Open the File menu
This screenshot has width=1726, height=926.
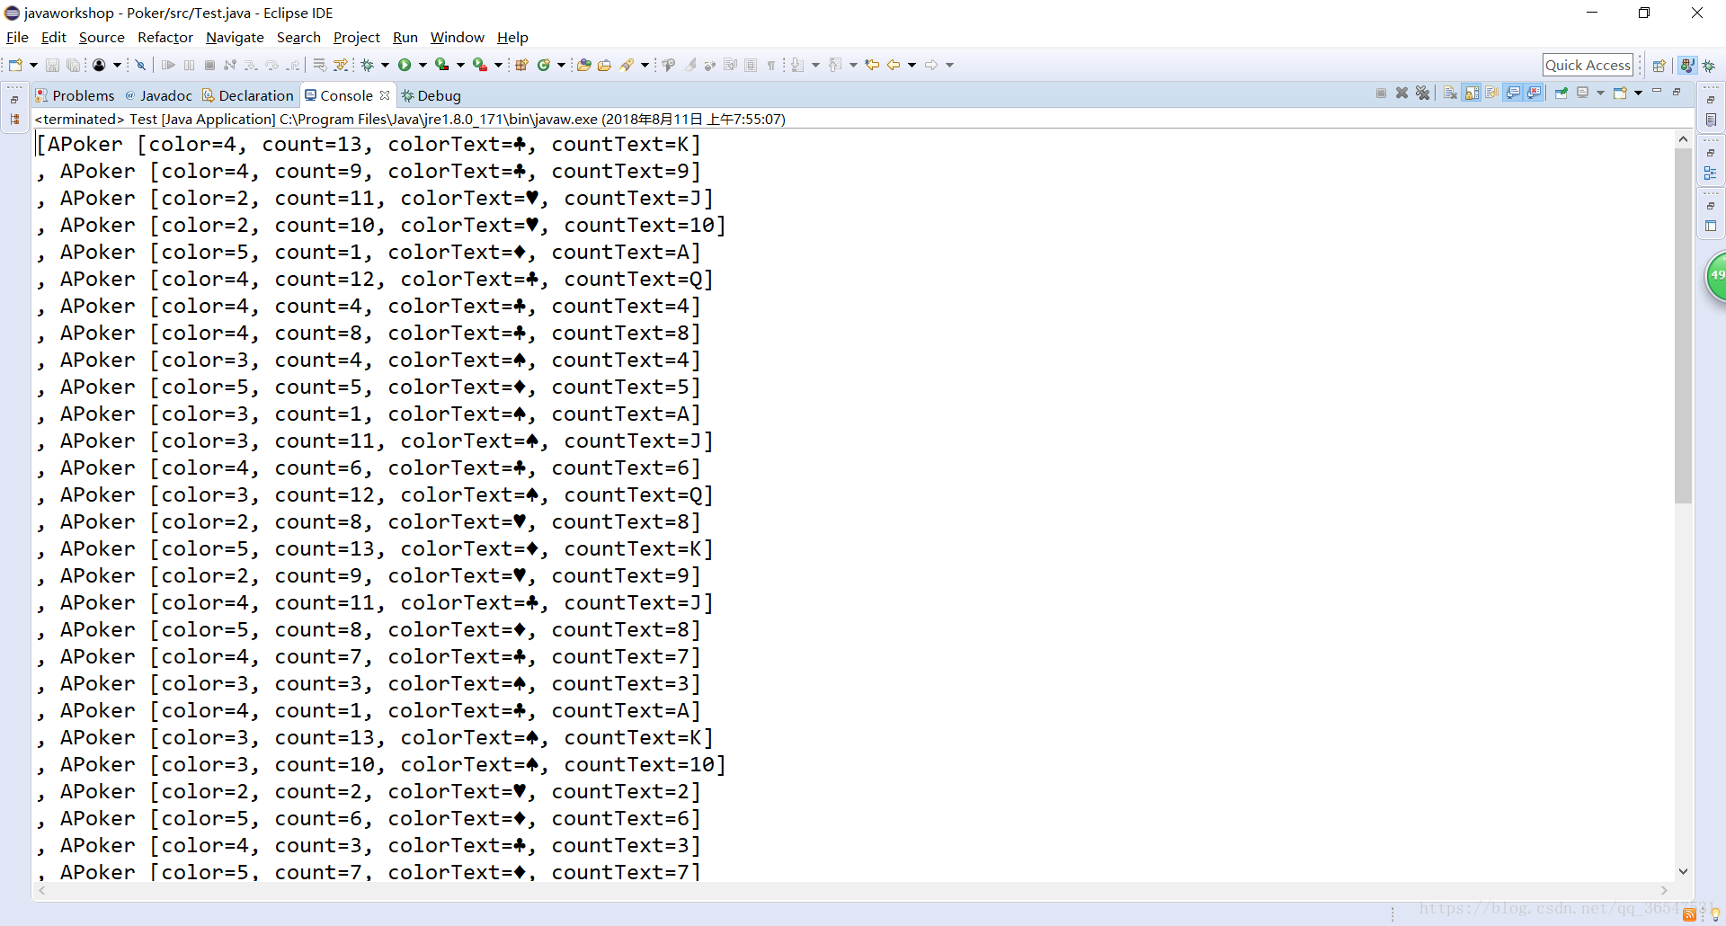click(x=17, y=38)
